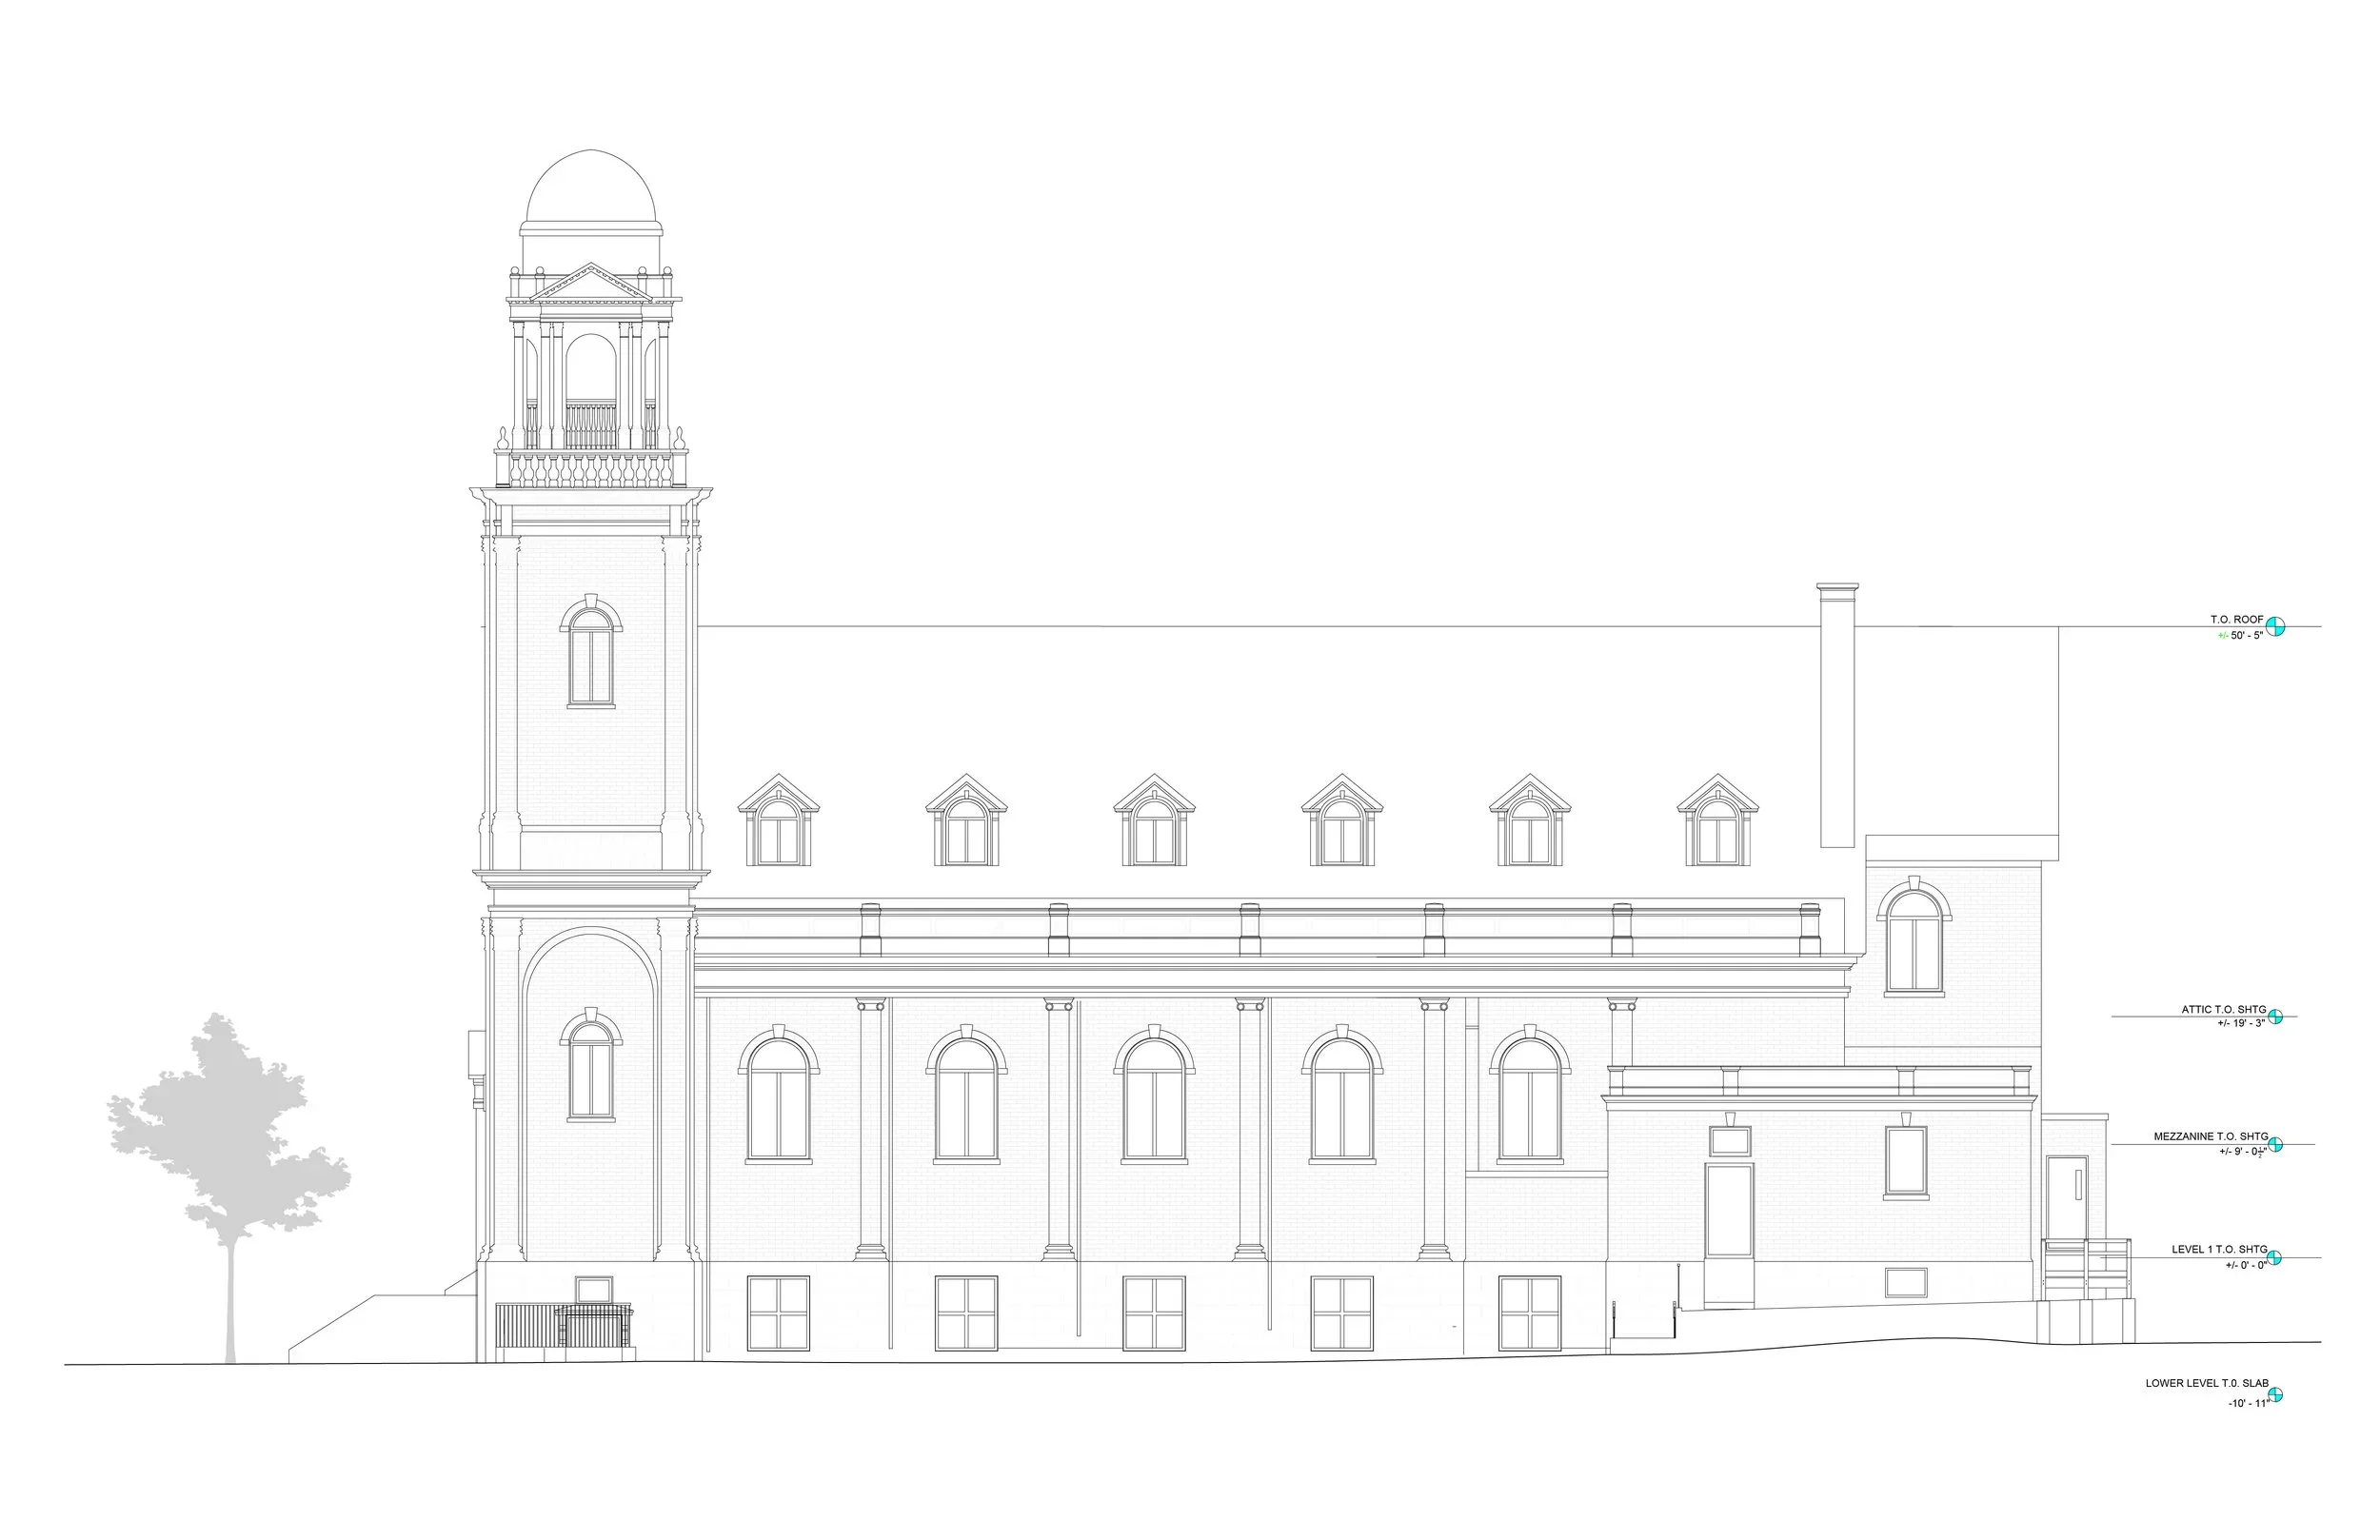Viewport: 2380px width, 1540px height.
Task: Click the T.O. ROOF level marker symbol
Action: point(2275,627)
